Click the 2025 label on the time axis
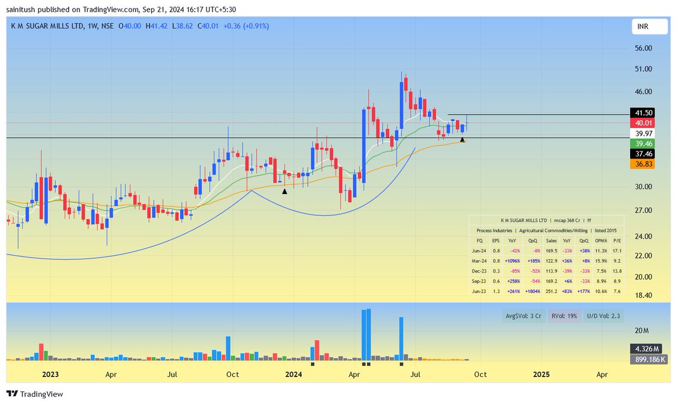Viewport: 677px width, 404px height. coord(542,374)
